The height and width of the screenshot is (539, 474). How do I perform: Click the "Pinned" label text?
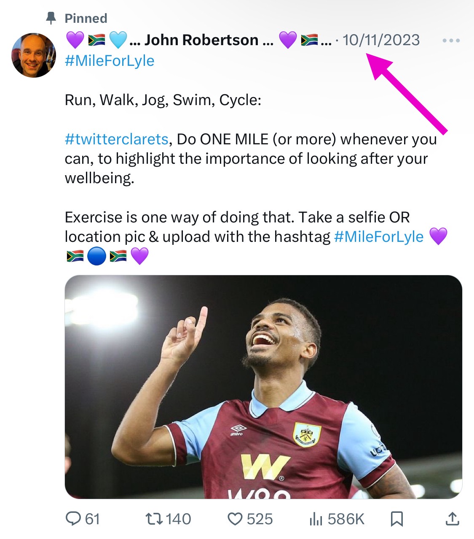point(86,18)
